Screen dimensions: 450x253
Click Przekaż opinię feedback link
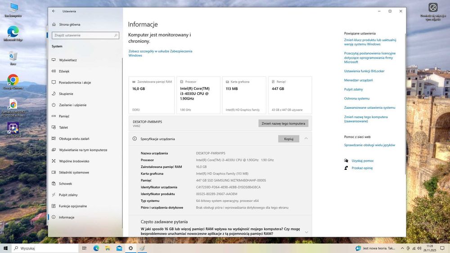[x=362, y=168]
